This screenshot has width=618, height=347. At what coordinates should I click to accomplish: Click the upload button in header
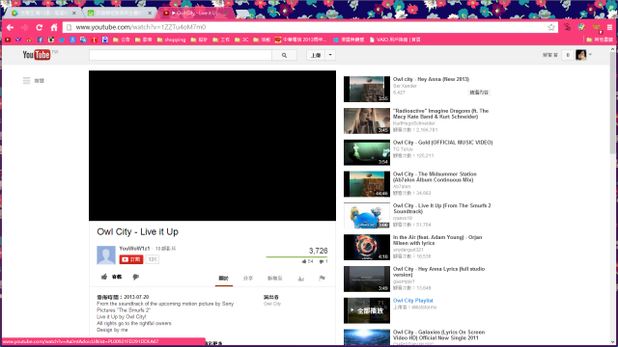click(x=316, y=55)
